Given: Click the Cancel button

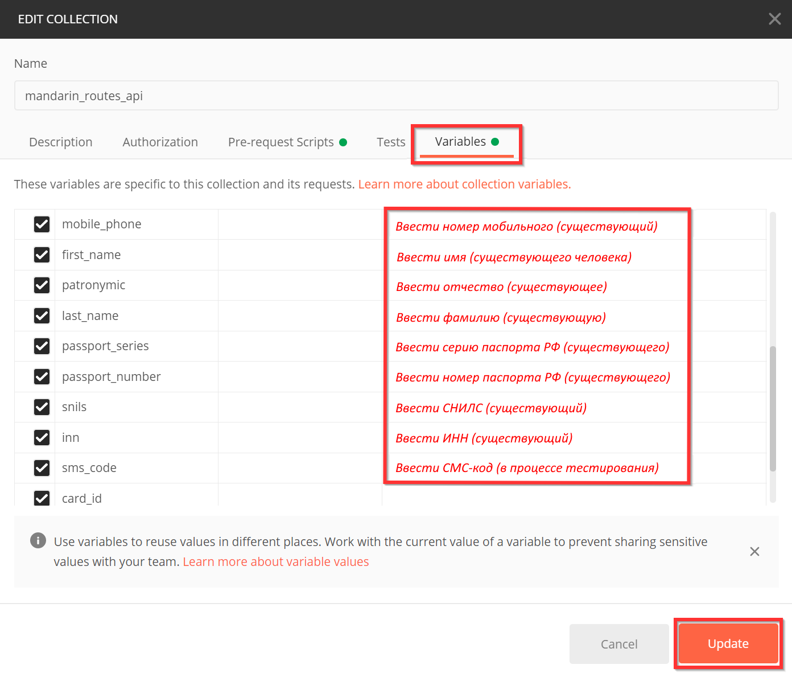Looking at the screenshot, I should [x=618, y=644].
